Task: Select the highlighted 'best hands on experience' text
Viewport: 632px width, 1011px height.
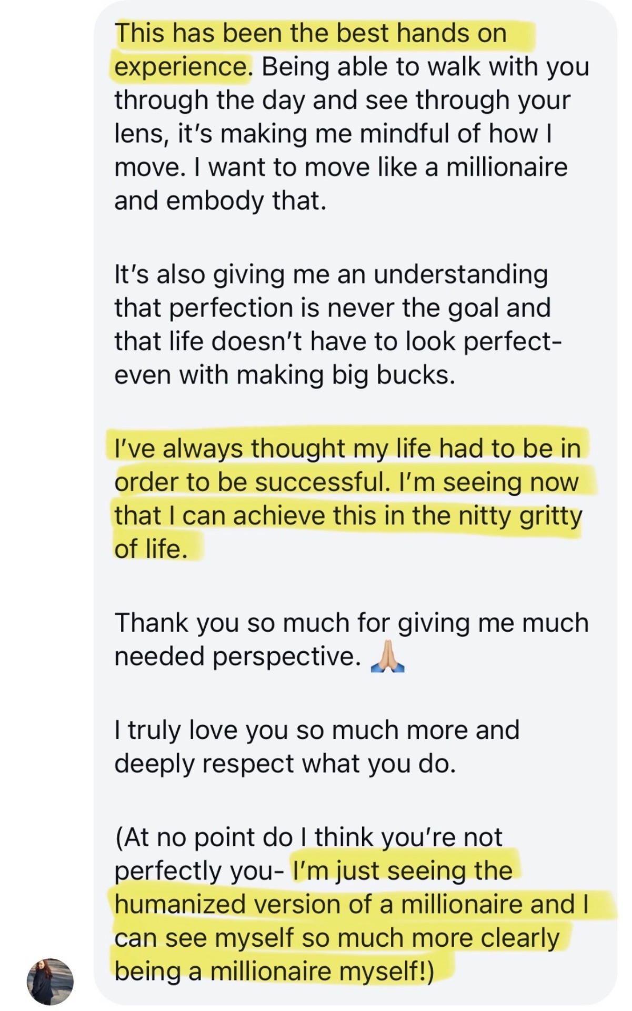Action: (x=310, y=50)
